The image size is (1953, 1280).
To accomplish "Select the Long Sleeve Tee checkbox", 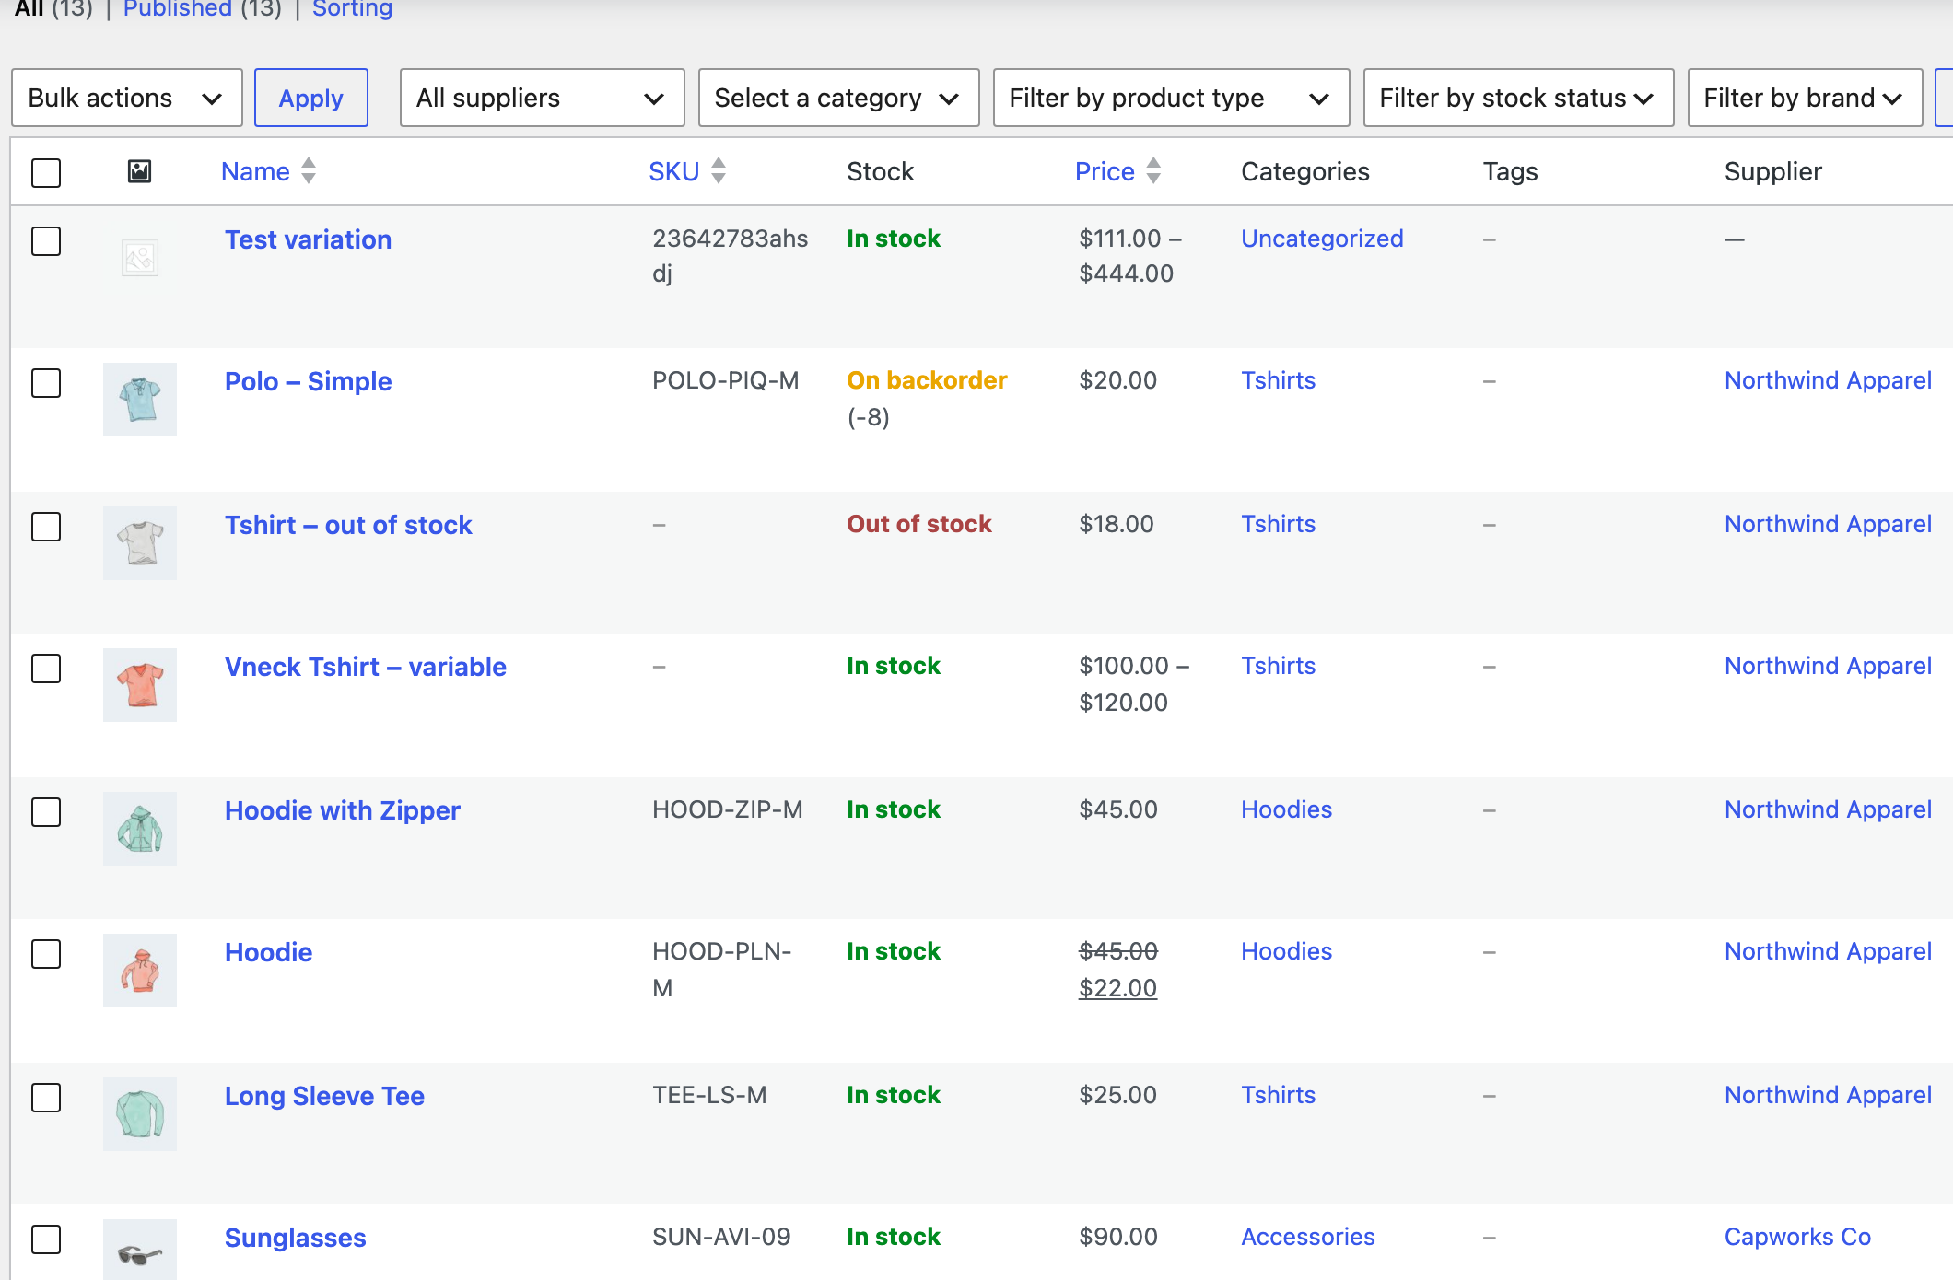I will tap(46, 1098).
